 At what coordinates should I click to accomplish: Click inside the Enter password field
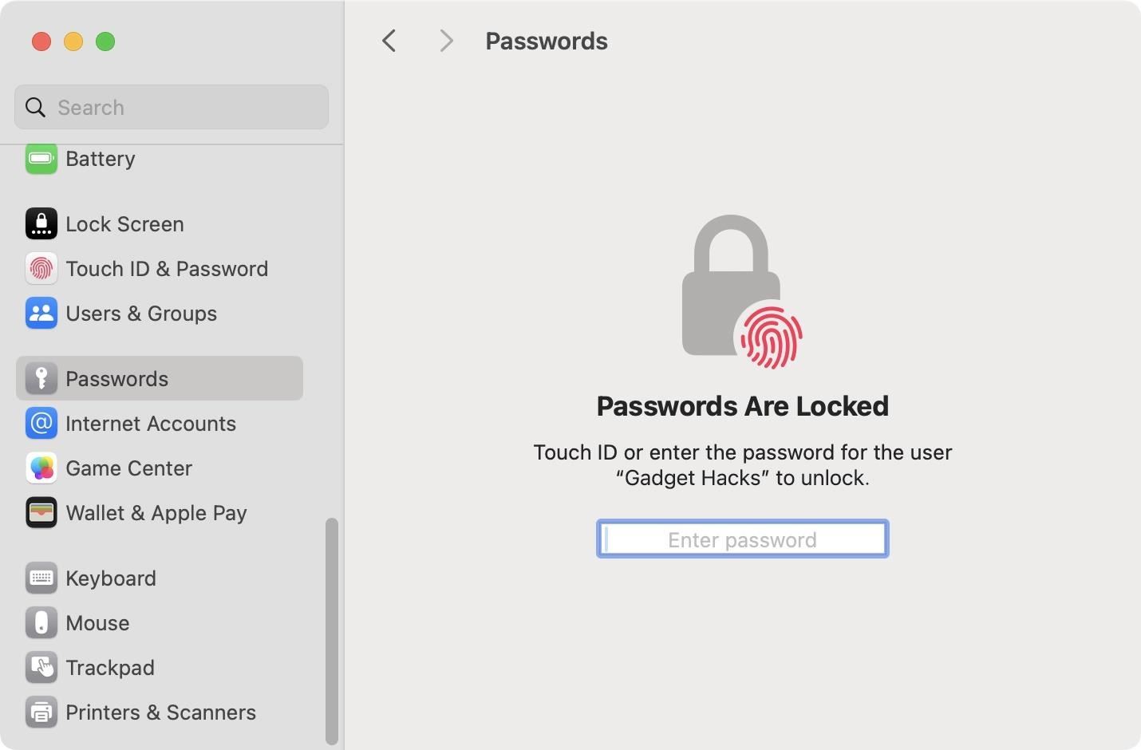(741, 539)
